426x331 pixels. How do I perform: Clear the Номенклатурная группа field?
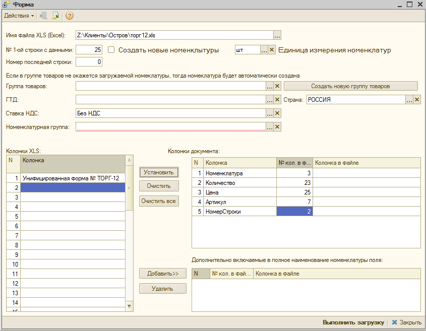pos(277,127)
